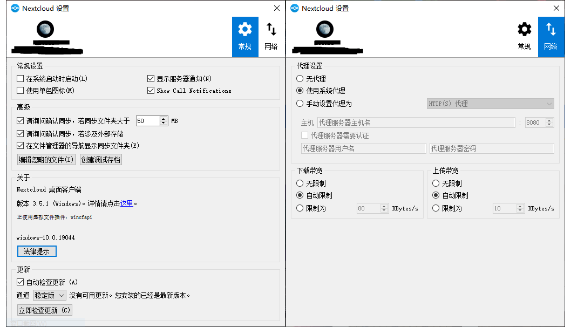Close the left Nextcloud 设置 window
Image resolution: width=571 pixels, height=327 pixels.
[277, 8]
